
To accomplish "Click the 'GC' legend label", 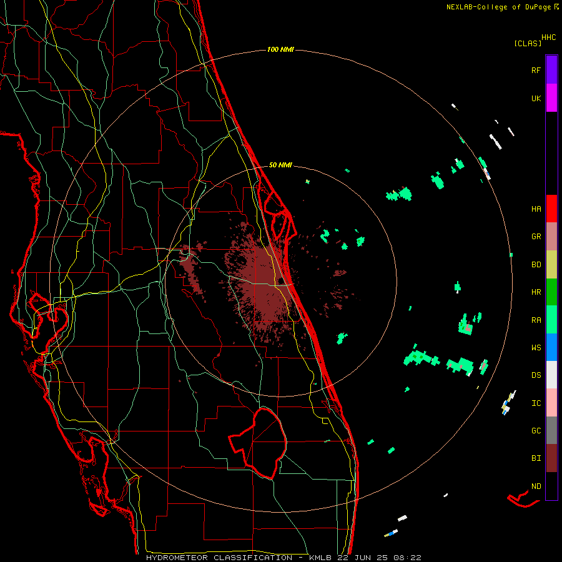I will click(x=536, y=431).
